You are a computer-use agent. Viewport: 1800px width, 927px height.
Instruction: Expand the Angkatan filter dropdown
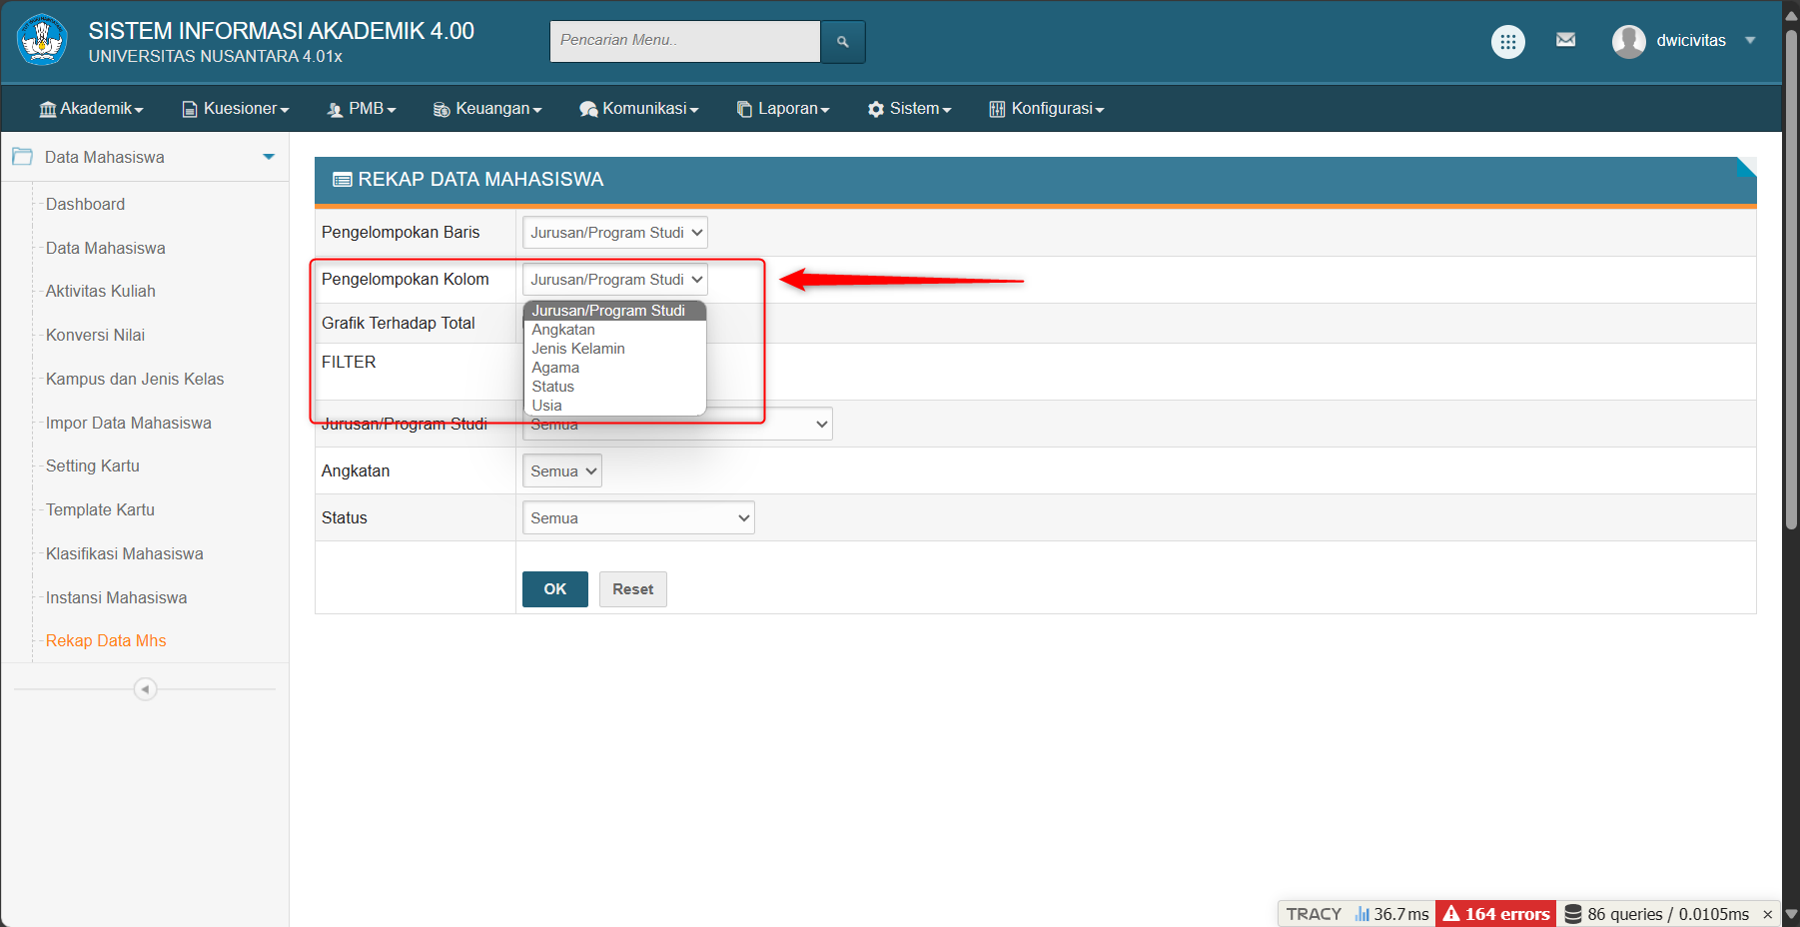click(x=561, y=471)
